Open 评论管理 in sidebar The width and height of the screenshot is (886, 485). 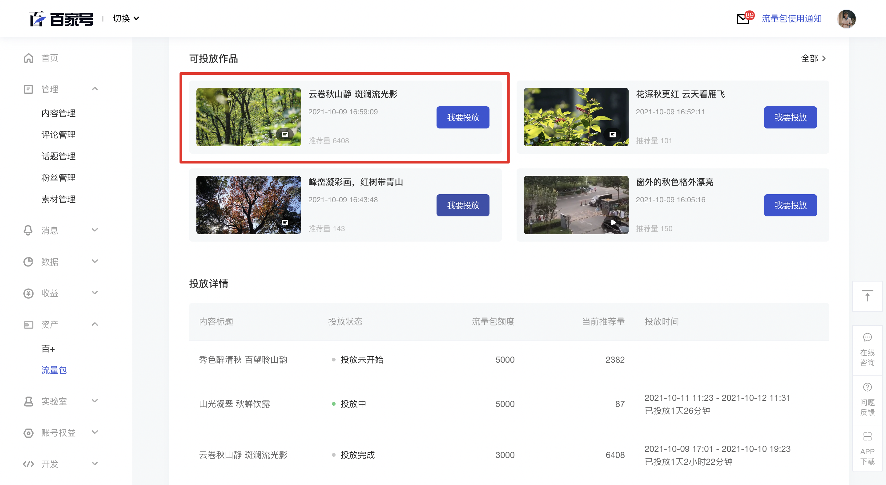coord(58,135)
